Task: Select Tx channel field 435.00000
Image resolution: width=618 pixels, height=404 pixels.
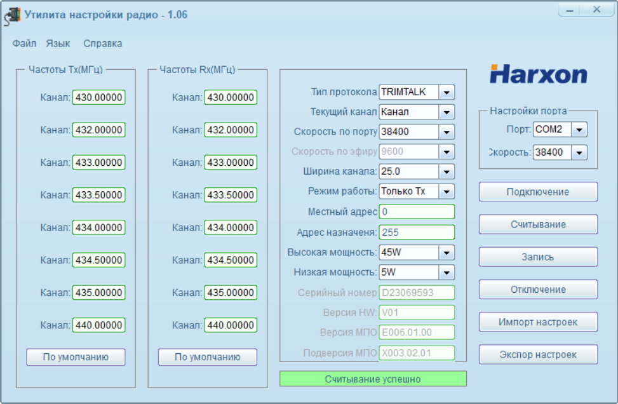Action: coord(99,292)
